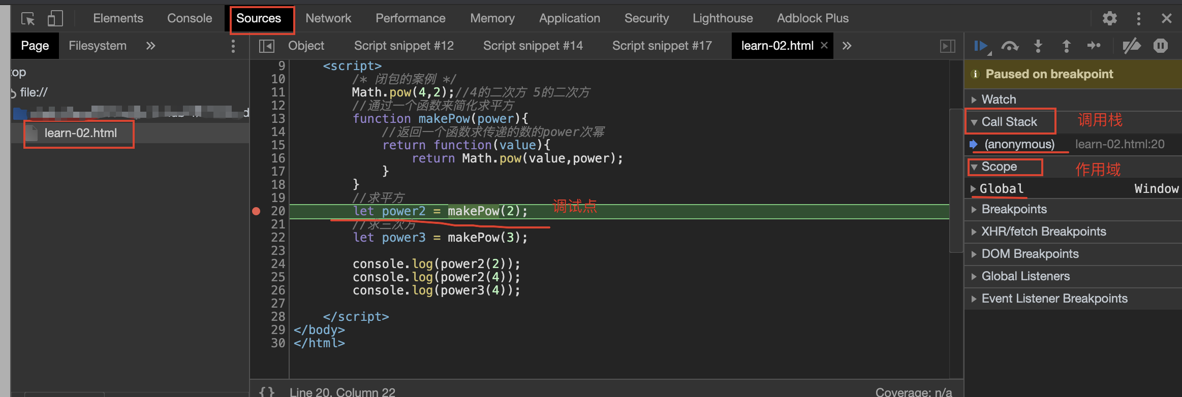Image resolution: width=1182 pixels, height=397 pixels.
Task: Activate the inspect element picker icon
Action: click(28, 19)
